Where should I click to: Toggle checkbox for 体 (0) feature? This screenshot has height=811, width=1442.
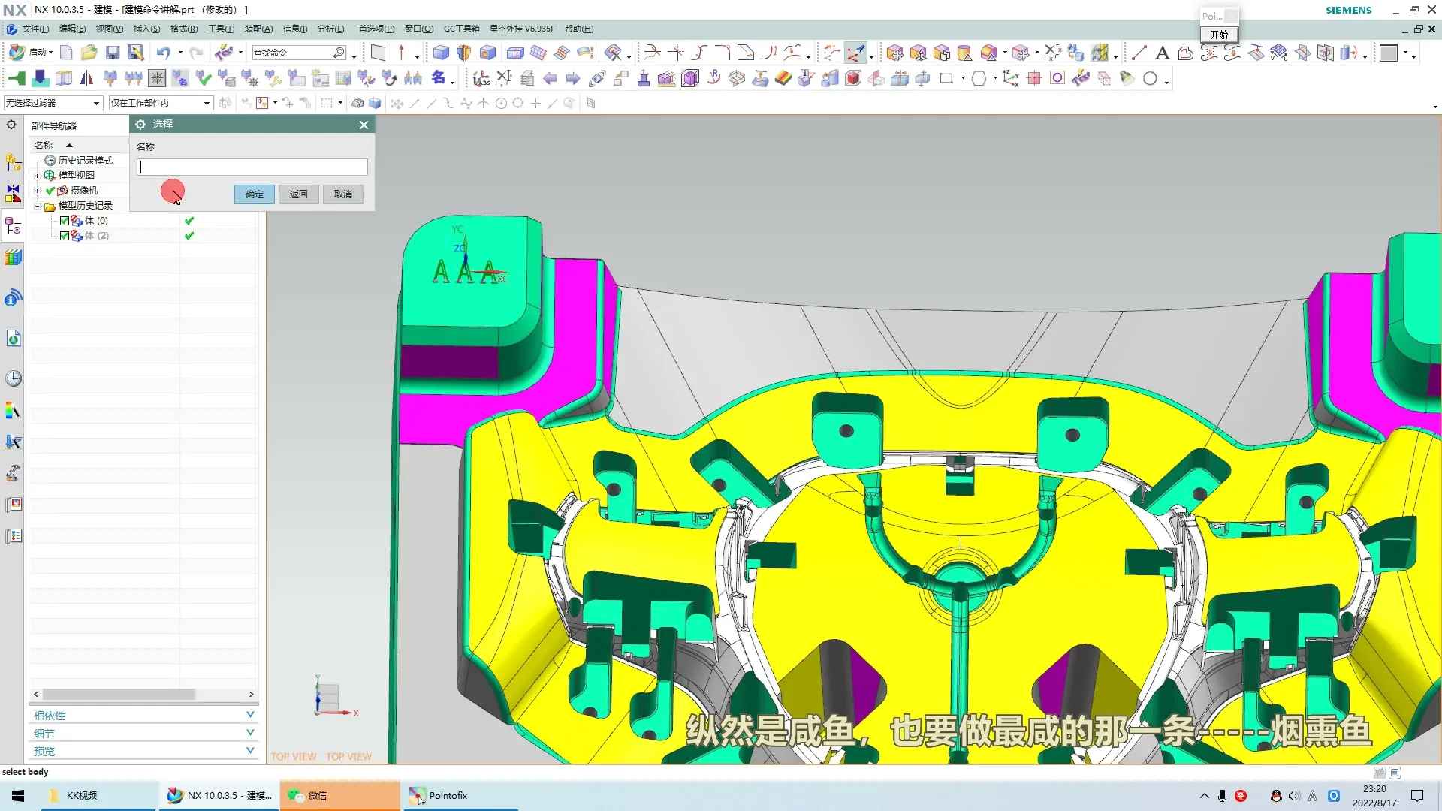click(x=65, y=221)
